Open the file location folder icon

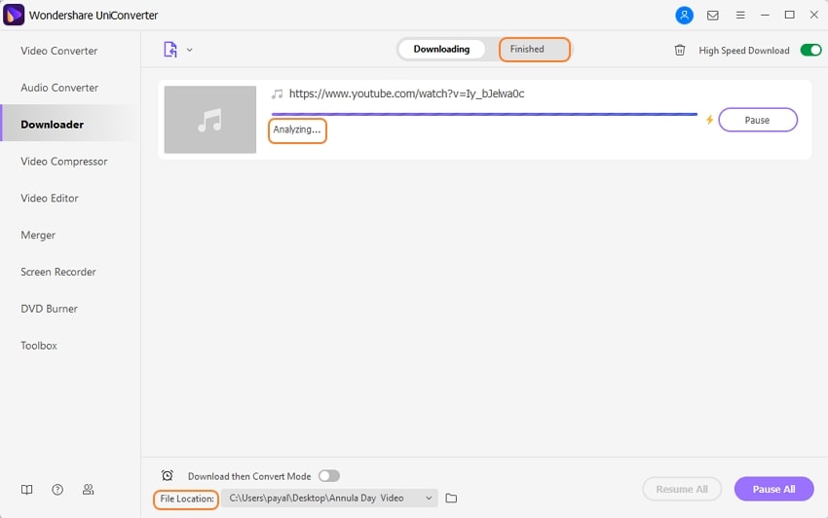pyautogui.click(x=451, y=498)
